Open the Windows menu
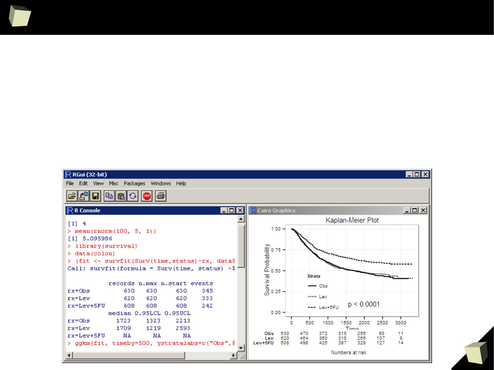 pos(161,183)
